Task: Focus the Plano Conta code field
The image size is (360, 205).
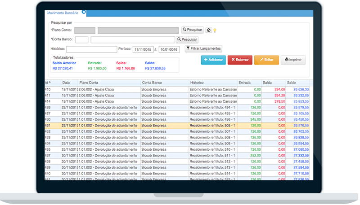Action: pyautogui.click(x=85, y=31)
